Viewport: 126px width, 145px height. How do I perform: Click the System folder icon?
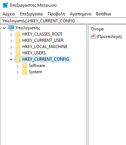25,72
